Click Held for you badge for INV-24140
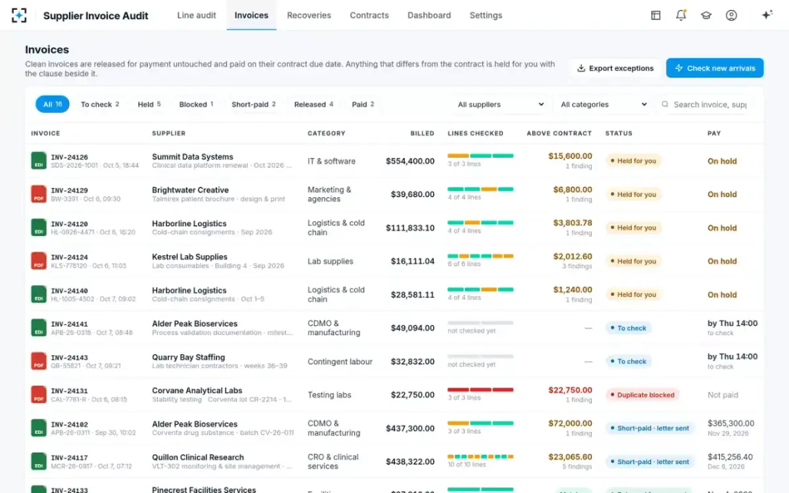This screenshot has height=493, width=789. [633, 294]
